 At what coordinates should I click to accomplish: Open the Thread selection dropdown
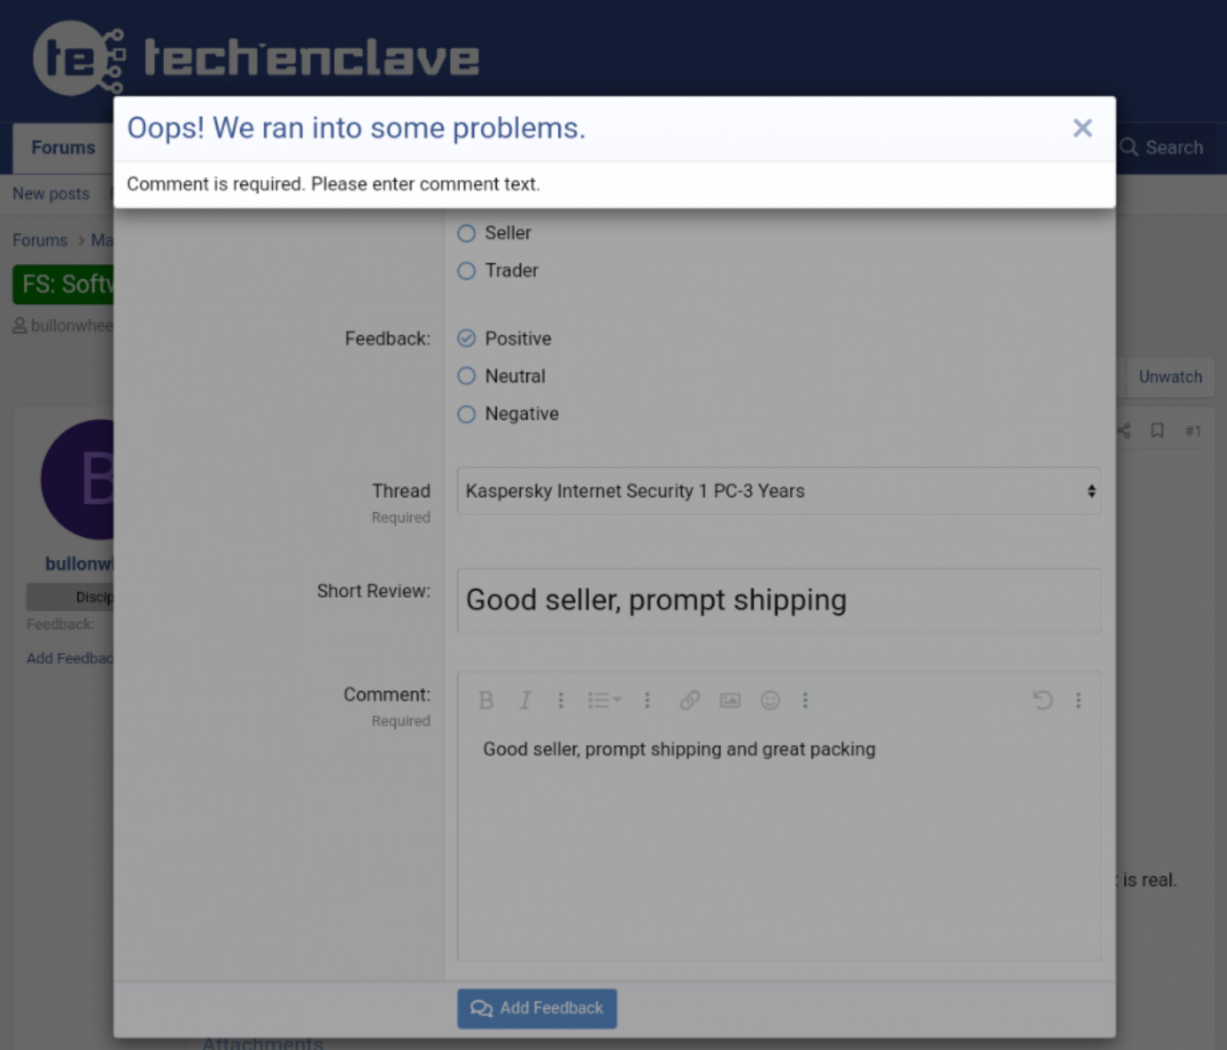click(x=778, y=491)
